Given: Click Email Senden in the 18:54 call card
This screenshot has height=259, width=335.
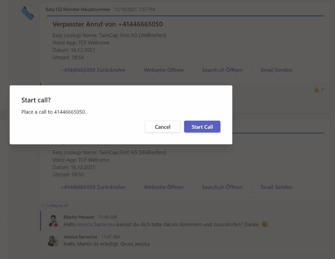Looking at the screenshot, I should click(x=277, y=70).
